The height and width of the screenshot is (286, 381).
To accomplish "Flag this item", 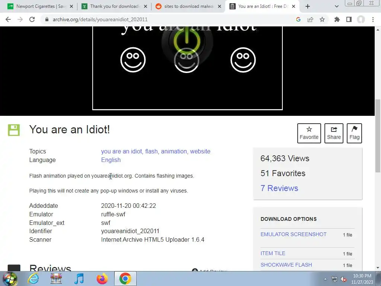I will 354,133.
